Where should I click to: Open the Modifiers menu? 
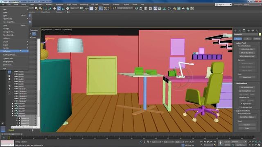click(49, 4)
